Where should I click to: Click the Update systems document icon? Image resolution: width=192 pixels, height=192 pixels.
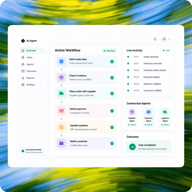[x=61, y=127]
